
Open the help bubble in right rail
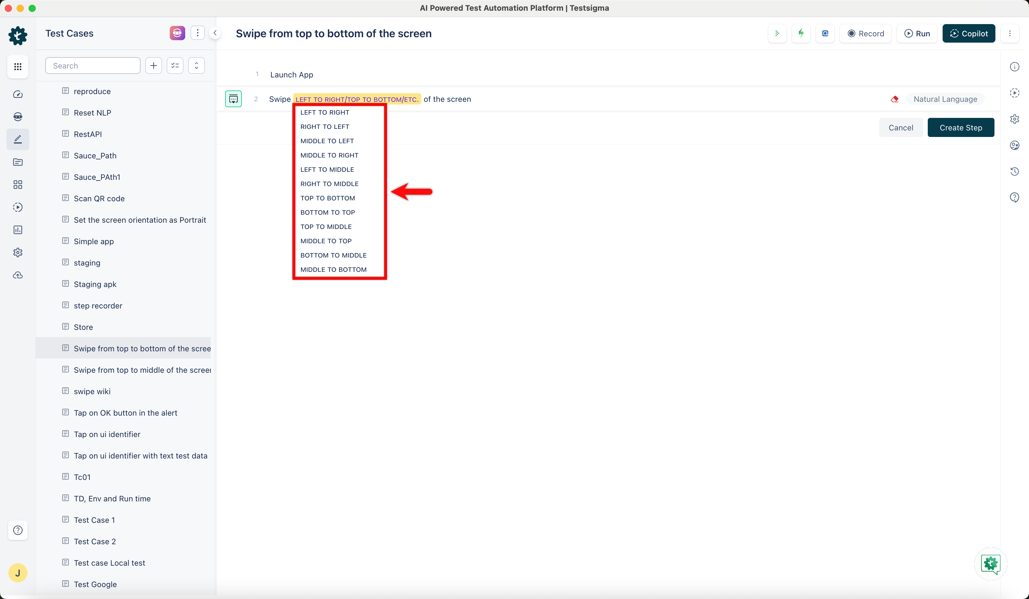[1015, 198]
